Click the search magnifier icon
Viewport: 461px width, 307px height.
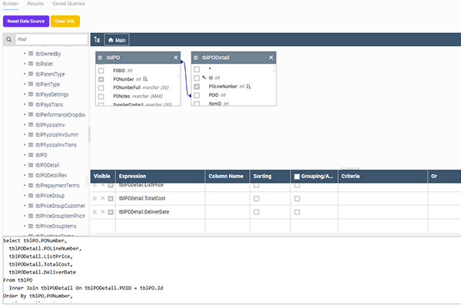(9, 39)
